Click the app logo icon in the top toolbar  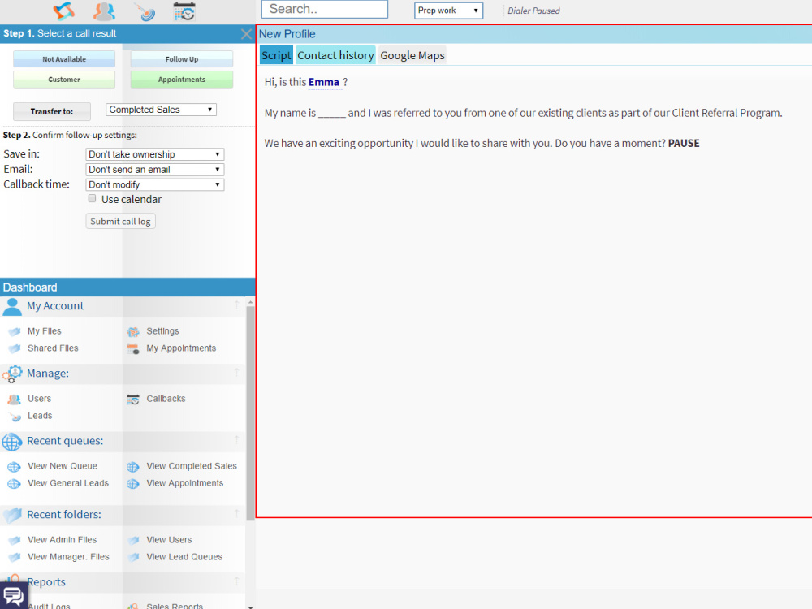(x=63, y=11)
